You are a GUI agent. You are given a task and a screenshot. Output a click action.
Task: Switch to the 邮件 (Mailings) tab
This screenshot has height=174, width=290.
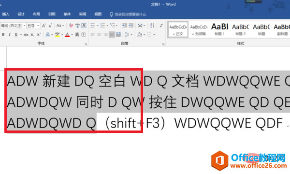pyautogui.click(x=67, y=14)
